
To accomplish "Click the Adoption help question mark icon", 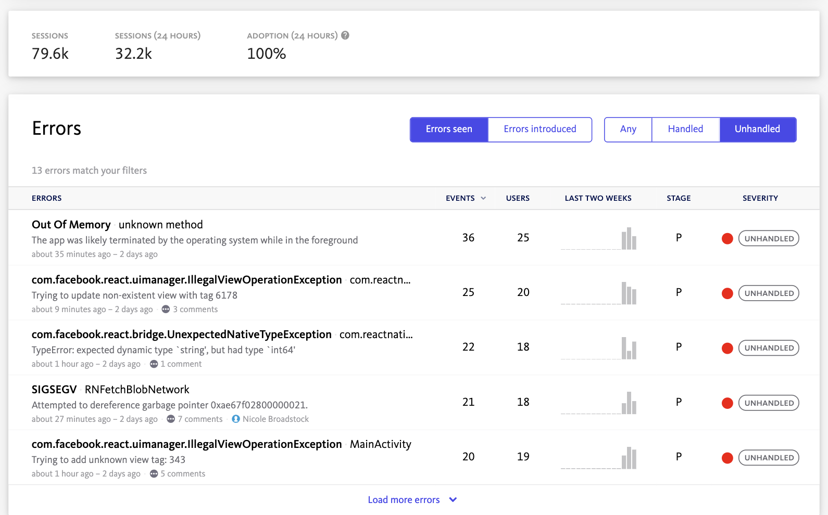I will click(x=345, y=35).
